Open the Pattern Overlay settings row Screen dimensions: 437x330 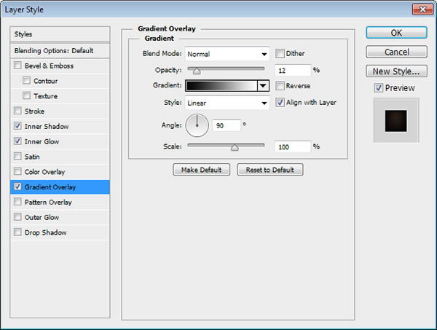(60, 202)
